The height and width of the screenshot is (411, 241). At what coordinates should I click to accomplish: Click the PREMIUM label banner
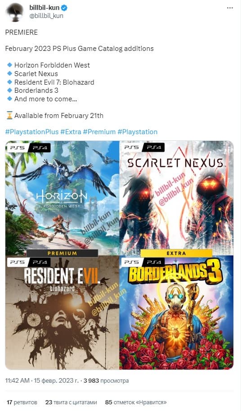(62, 253)
